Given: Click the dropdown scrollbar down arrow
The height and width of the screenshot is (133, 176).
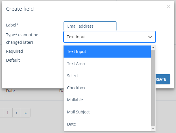Looking at the screenshot, I should [153, 129].
